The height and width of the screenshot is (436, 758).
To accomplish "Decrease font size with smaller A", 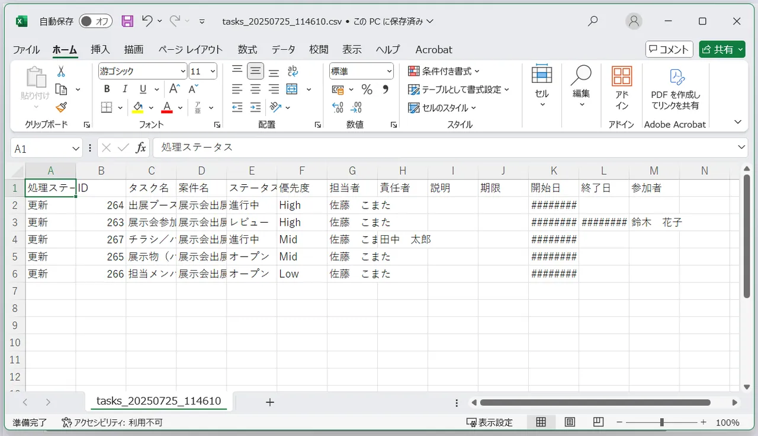I will click(x=193, y=89).
